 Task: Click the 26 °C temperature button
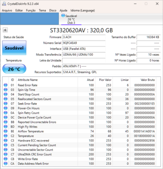click(x=14, y=69)
